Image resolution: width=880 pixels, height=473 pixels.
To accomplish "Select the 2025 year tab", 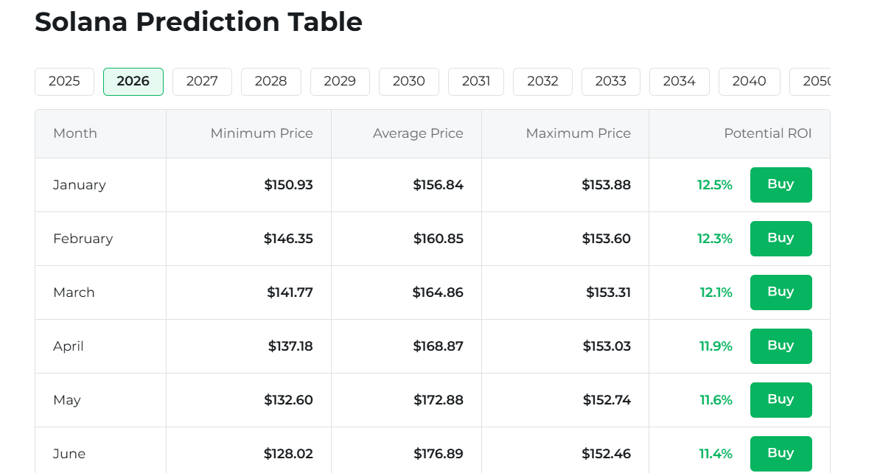I will [64, 82].
